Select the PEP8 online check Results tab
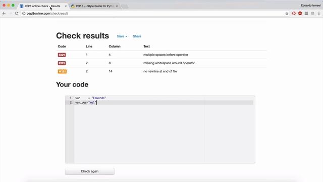Image resolution: width=323 pixels, height=182 pixels. tap(42, 6)
